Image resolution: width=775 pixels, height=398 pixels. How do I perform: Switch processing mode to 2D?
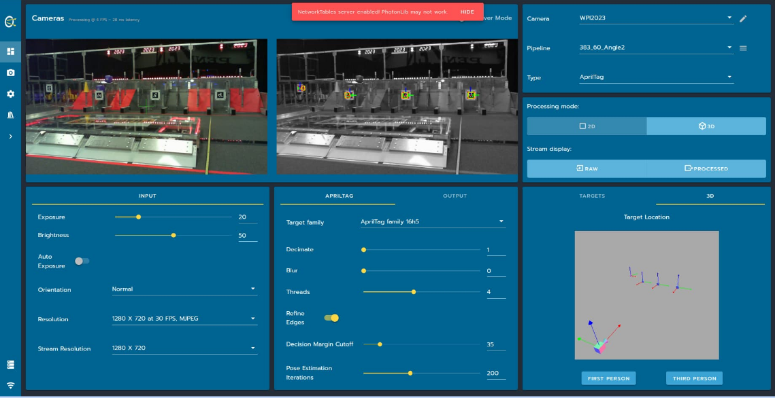coord(586,126)
